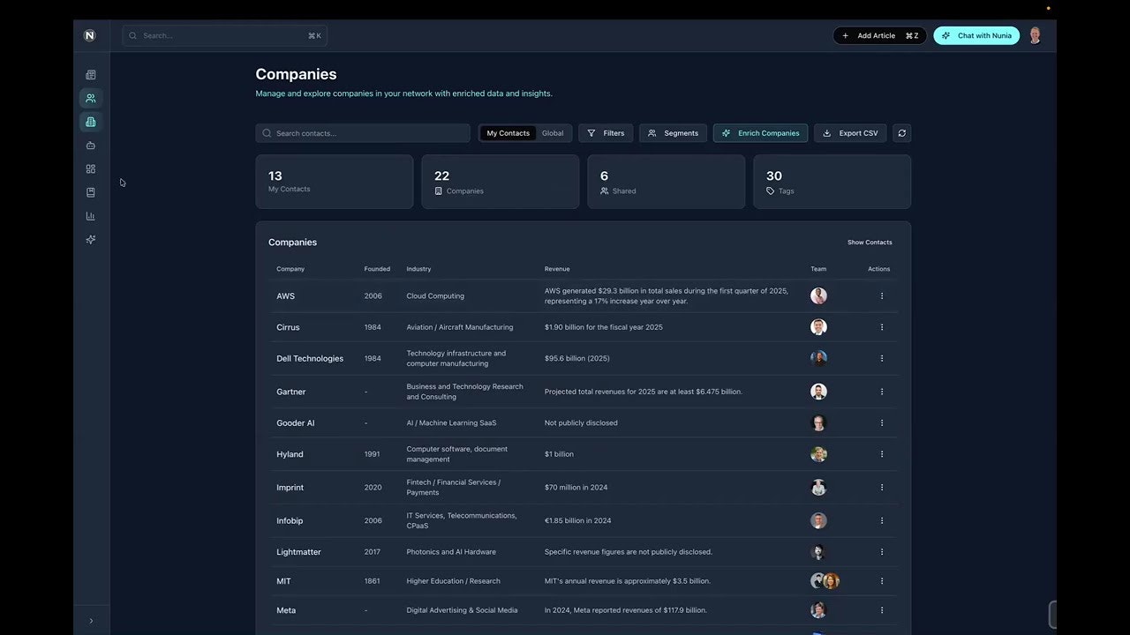Click the robot assistant icon in sidebar
Screen dimensions: 1130x635
tap(90, 145)
